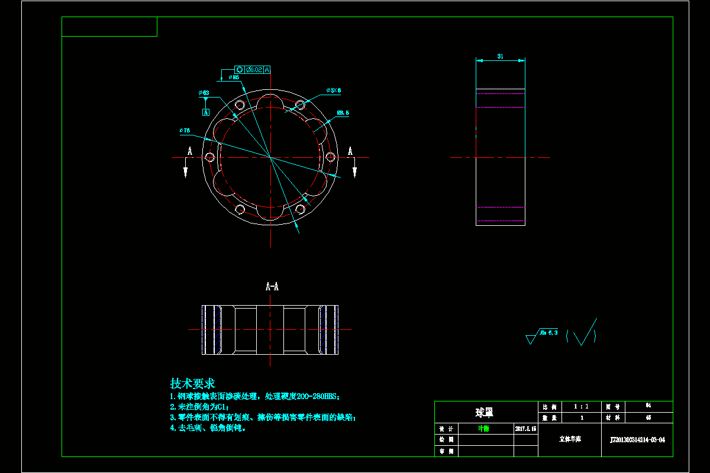Image resolution: width=710 pixels, height=473 pixels.
Task: Click the scale value '1 : 1'
Action: (582, 407)
